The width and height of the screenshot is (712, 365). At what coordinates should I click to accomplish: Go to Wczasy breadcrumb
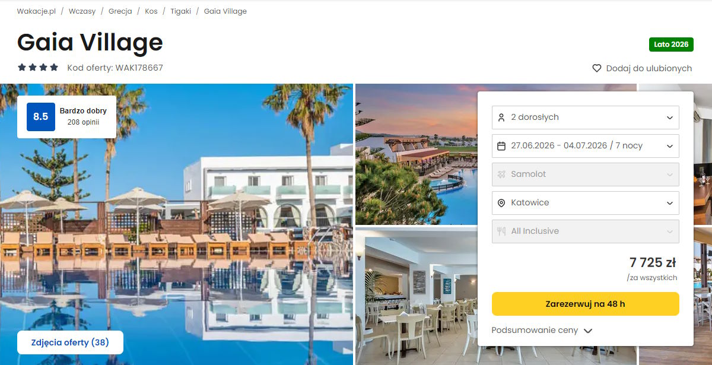[82, 11]
